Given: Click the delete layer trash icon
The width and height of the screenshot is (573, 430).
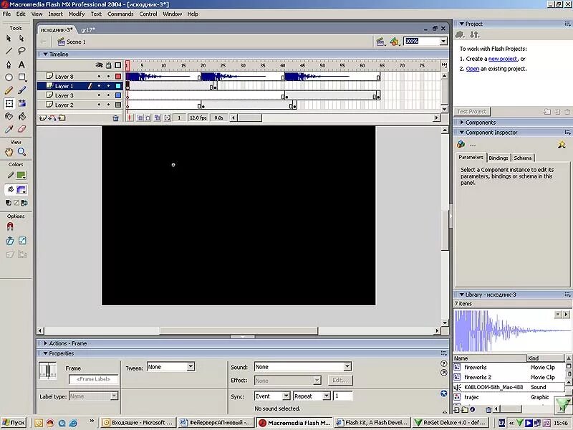Looking at the screenshot, I should [115, 118].
